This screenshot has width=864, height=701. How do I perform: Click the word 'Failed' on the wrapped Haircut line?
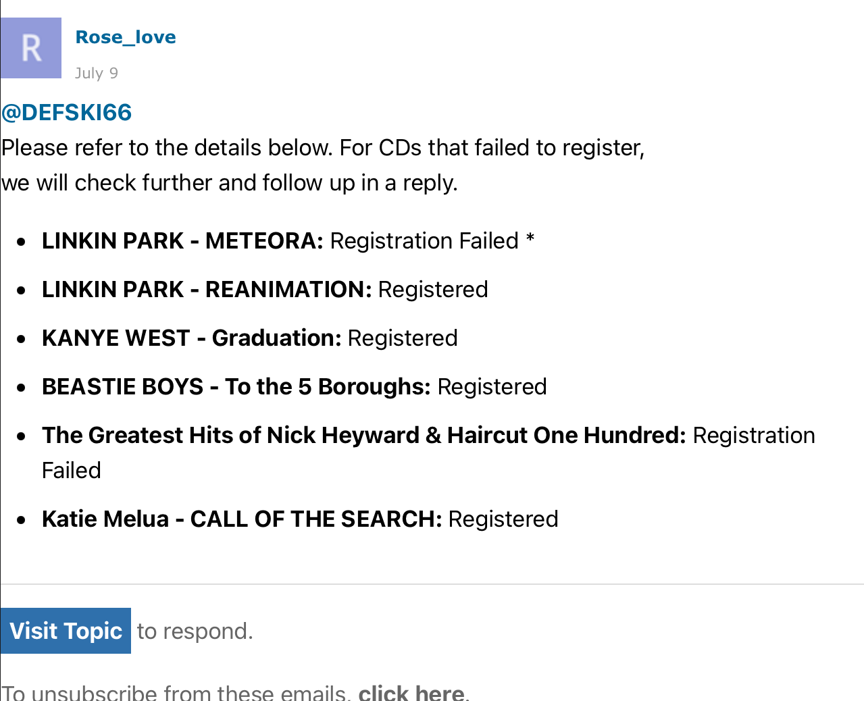pos(72,470)
